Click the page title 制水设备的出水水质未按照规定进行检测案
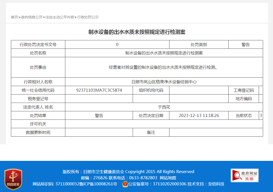The width and height of the screenshot is (273, 192). [137, 32]
